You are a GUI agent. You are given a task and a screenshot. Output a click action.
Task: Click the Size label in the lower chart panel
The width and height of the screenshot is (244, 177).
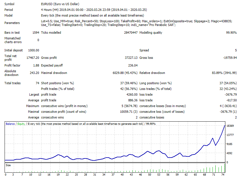pyautogui.click(x=9, y=165)
